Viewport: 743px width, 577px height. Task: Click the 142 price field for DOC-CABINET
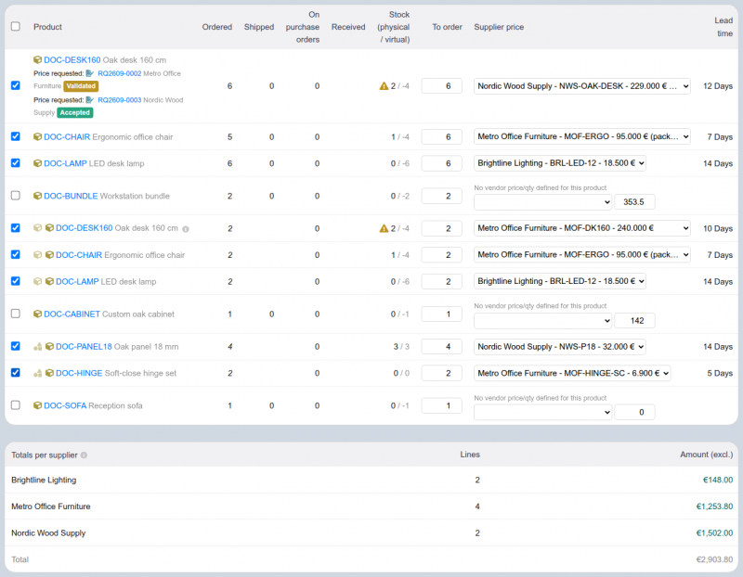635,320
